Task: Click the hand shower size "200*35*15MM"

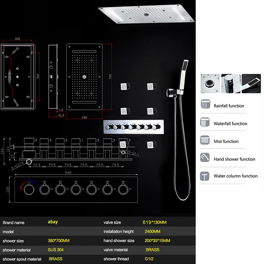Action: (x=157, y=241)
